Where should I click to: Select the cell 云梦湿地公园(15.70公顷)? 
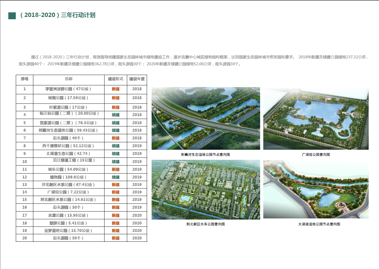click(68, 231)
